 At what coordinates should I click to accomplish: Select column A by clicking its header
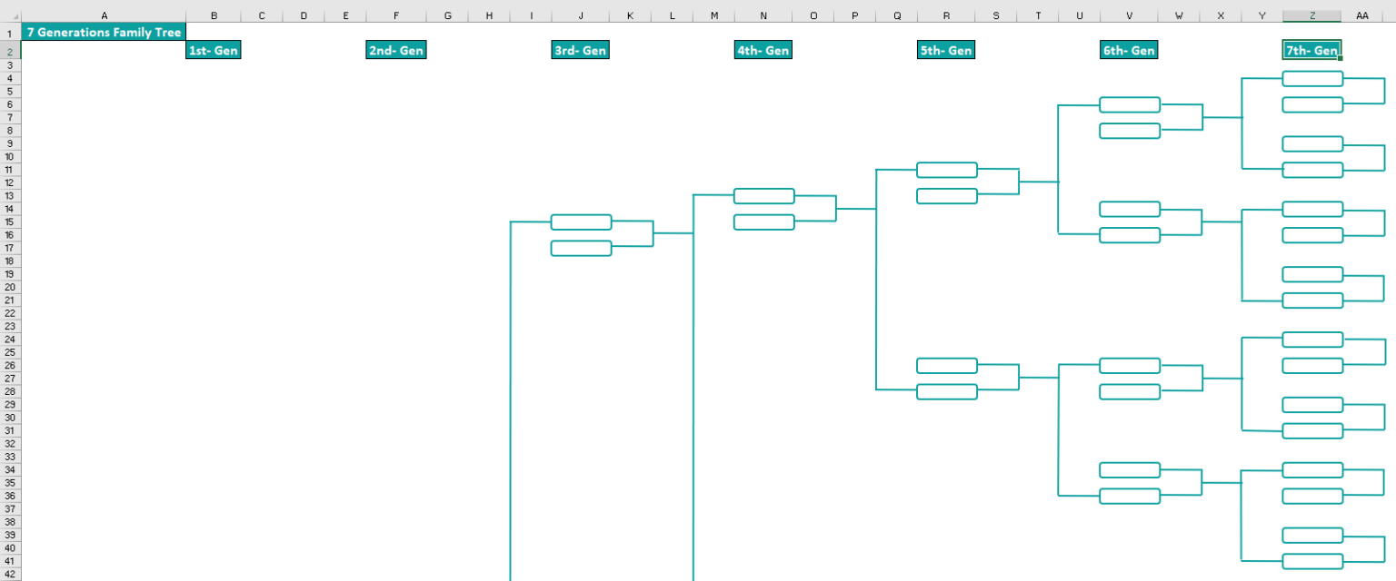tap(105, 15)
